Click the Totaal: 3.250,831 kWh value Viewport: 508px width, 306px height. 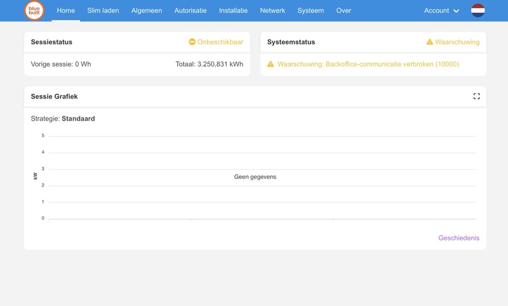coord(210,64)
